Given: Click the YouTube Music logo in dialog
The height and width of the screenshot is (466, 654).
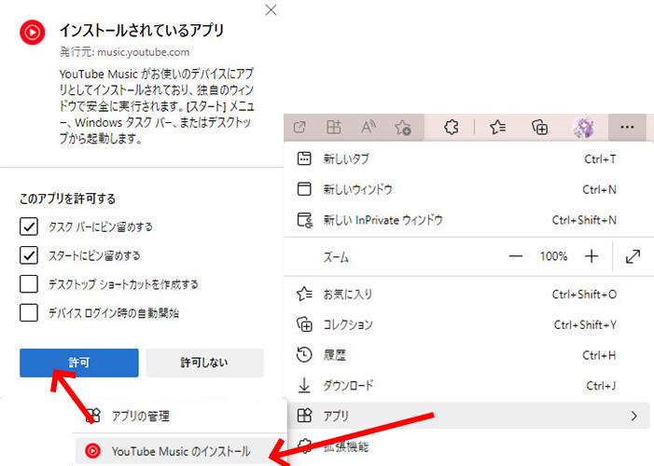Looking at the screenshot, I should [x=32, y=32].
